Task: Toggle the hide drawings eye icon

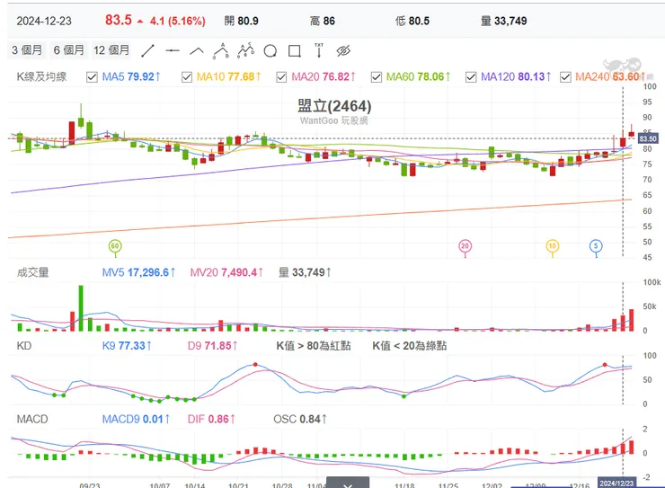Action: tap(343, 51)
